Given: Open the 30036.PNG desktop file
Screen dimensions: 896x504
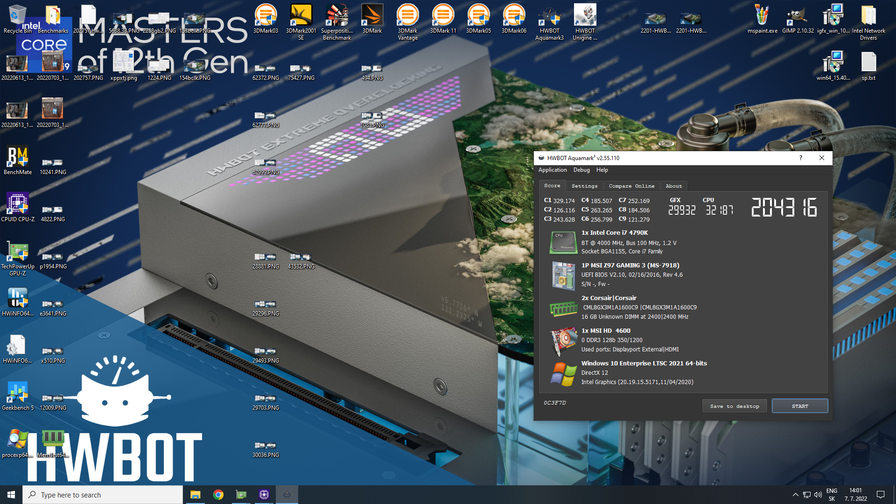Looking at the screenshot, I should click(266, 449).
